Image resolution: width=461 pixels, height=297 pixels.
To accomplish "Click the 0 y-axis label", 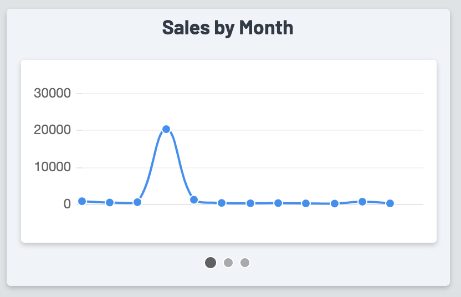I will [x=67, y=204].
